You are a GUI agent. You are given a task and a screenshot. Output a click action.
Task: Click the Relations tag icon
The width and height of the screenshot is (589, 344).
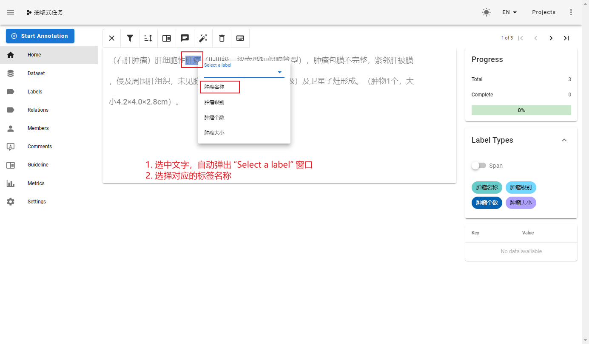click(11, 110)
